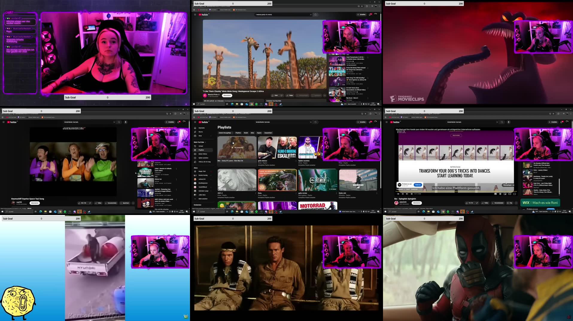Open File Explorer from taskbar below Ibo video
573x321 pixels.
tap(428, 212)
